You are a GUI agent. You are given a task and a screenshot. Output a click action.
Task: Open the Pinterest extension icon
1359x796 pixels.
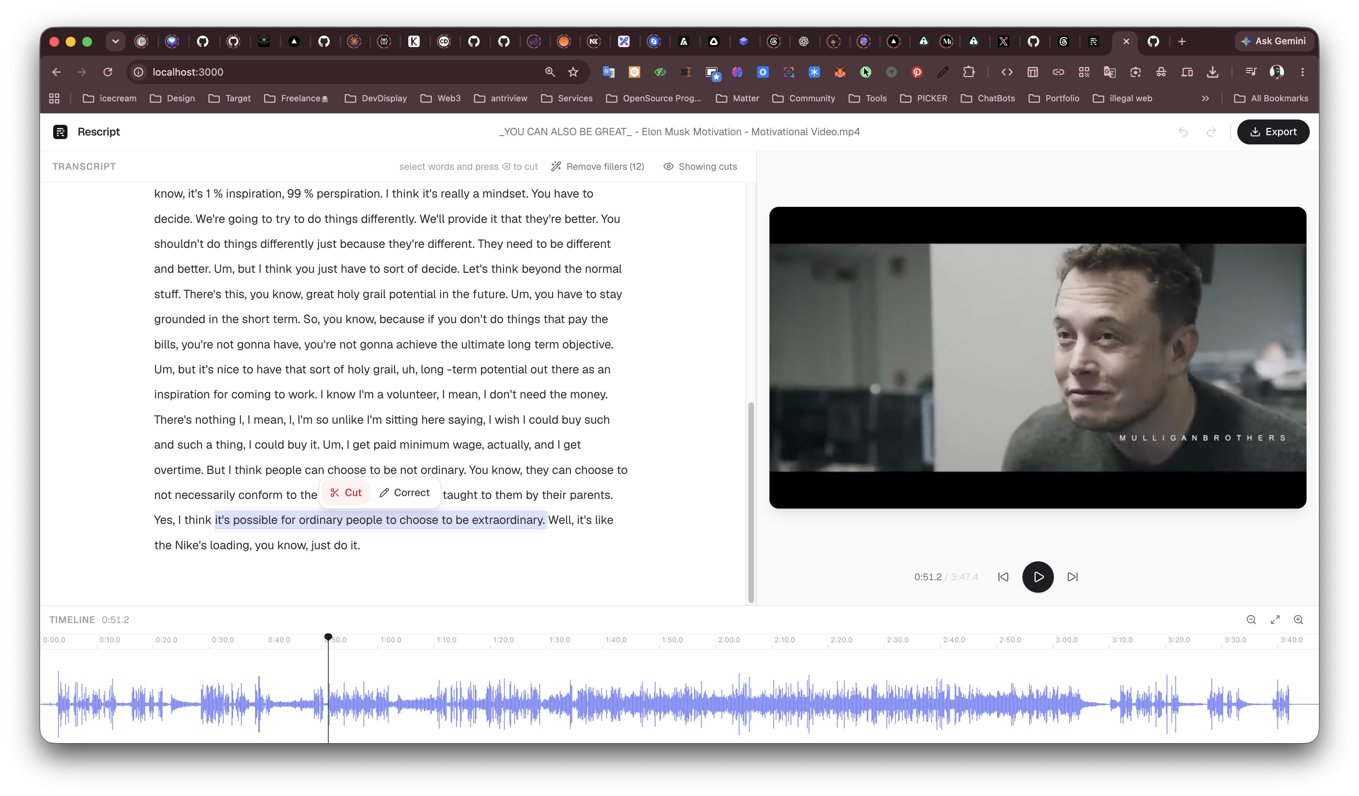point(917,72)
